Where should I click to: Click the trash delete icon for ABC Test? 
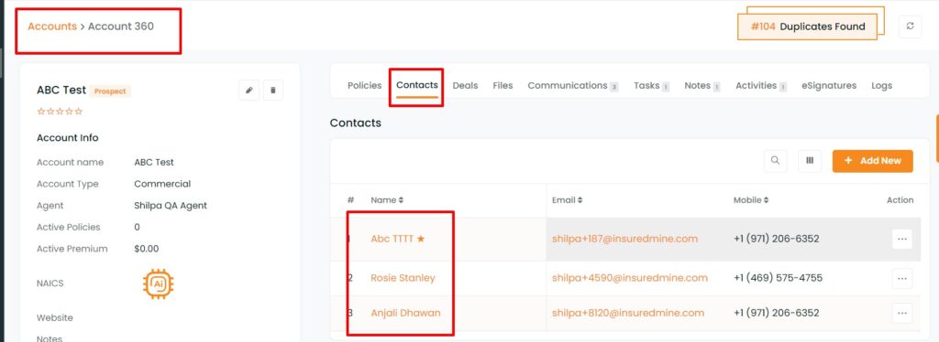pos(273,91)
